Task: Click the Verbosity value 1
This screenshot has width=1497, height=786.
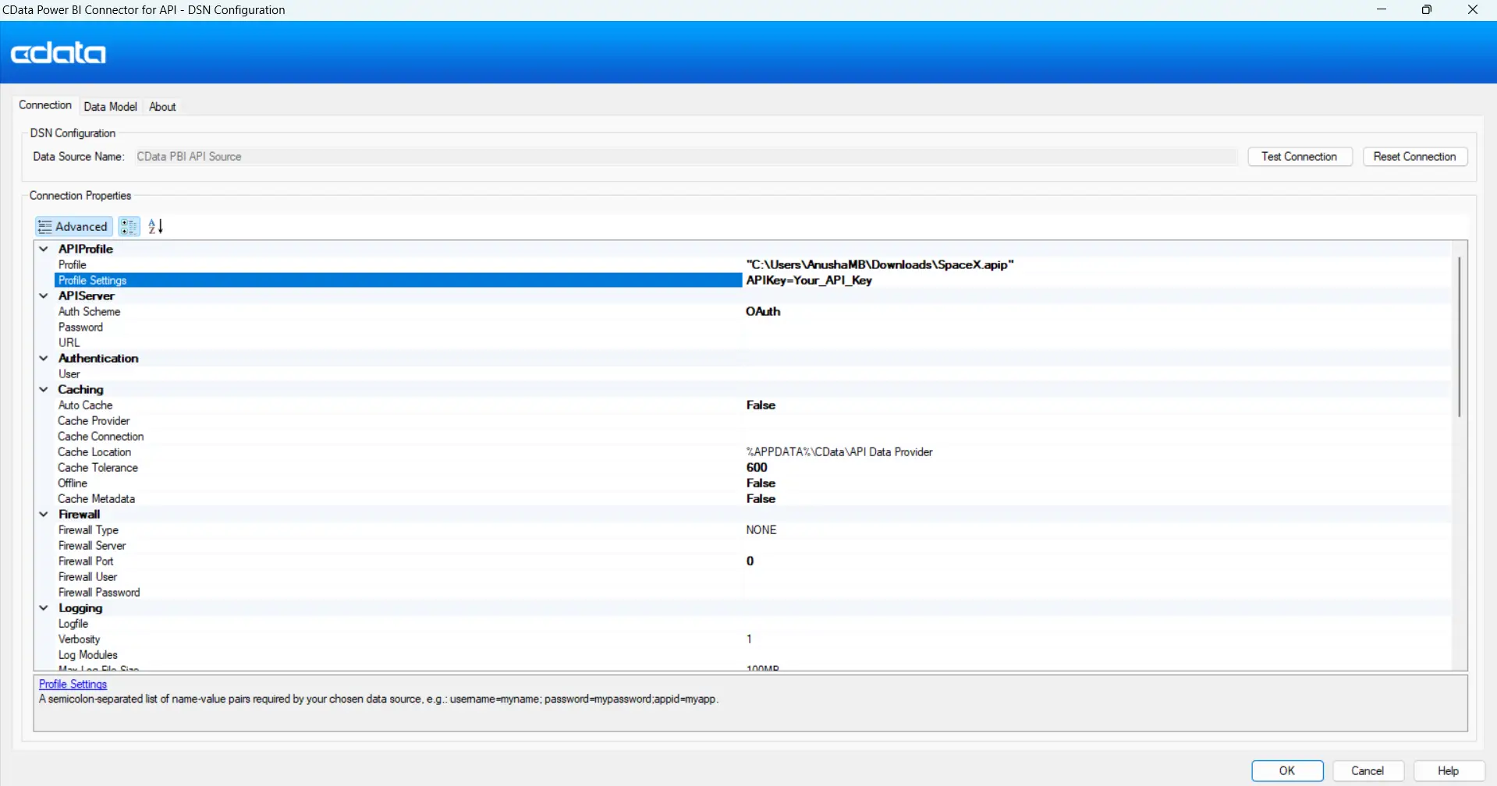Action: point(749,639)
